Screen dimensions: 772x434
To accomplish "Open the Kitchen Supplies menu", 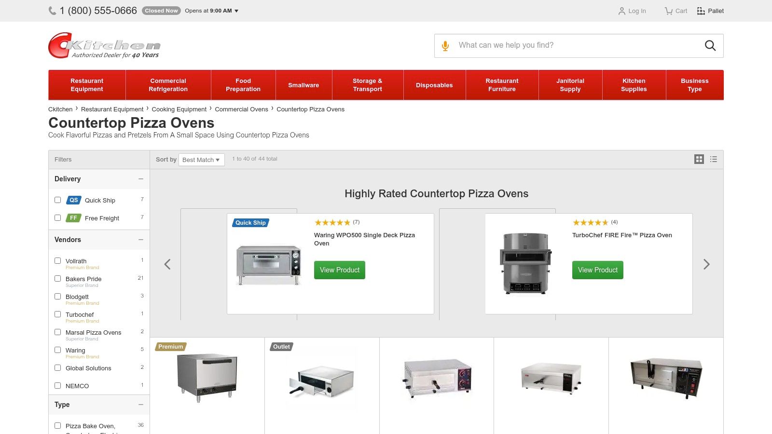I will coord(634,85).
